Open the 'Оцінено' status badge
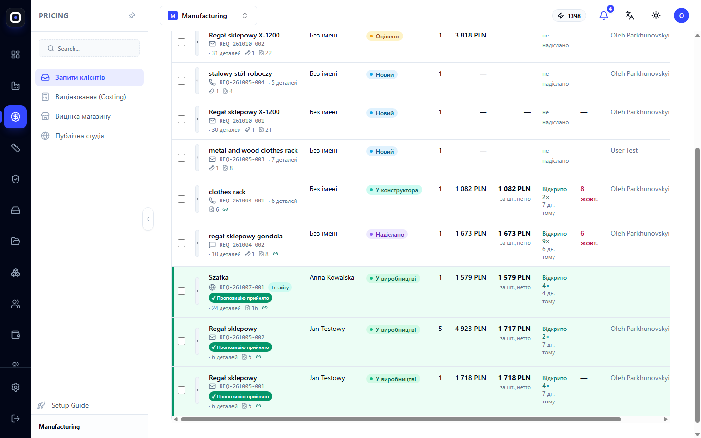 (x=384, y=36)
